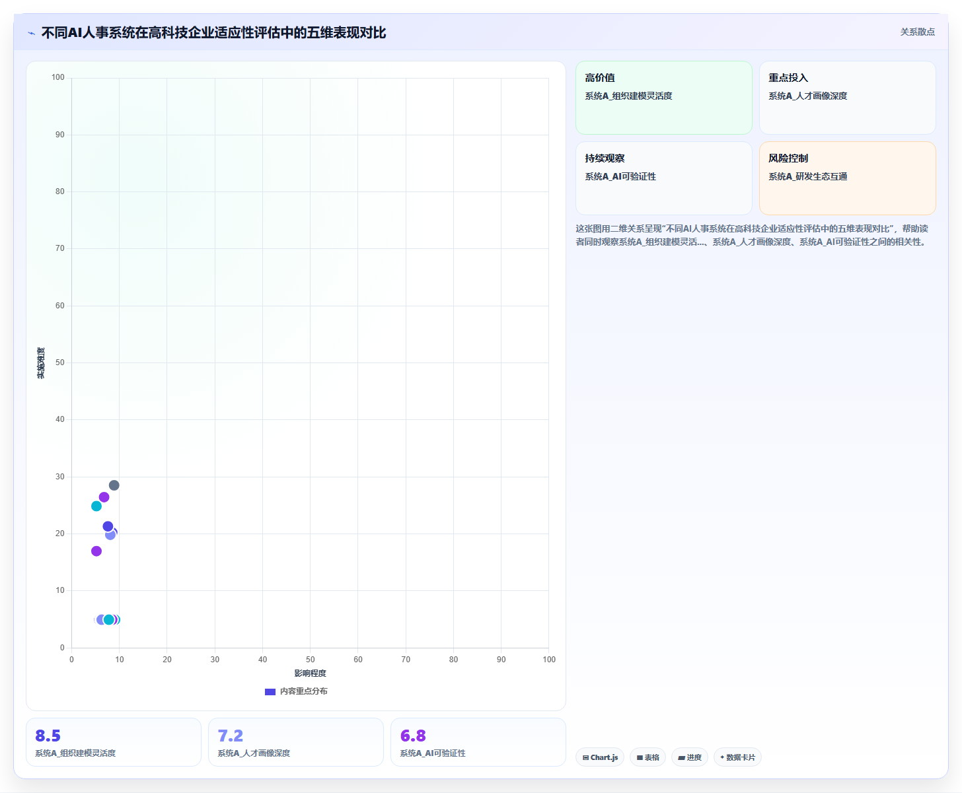This screenshot has width=962, height=793.
Task: Click the cyan scatter point near 25
Action: pyautogui.click(x=96, y=506)
